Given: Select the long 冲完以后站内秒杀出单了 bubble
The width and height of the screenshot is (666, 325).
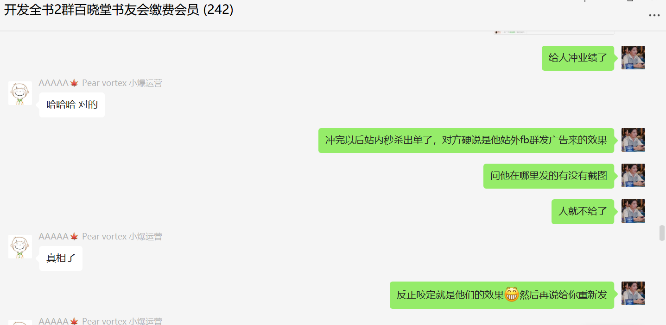Looking at the screenshot, I should pyautogui.click(x=466, y=141).
